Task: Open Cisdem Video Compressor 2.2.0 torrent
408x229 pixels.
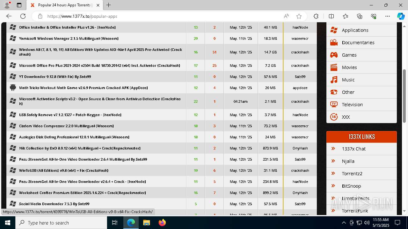Action: (66, 126)
